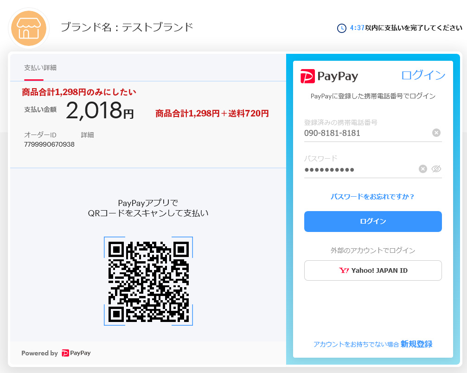
Task: Click the 商品合計1,298円のみにしたい note
Action: 79,92
